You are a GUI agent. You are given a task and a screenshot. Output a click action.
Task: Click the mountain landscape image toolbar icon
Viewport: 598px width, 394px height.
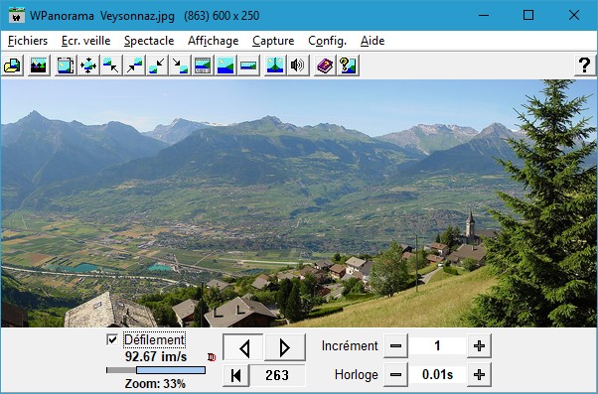point(39,66)
